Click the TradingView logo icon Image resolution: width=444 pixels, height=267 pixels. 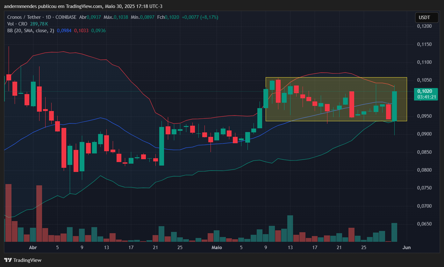coord(9,260)
